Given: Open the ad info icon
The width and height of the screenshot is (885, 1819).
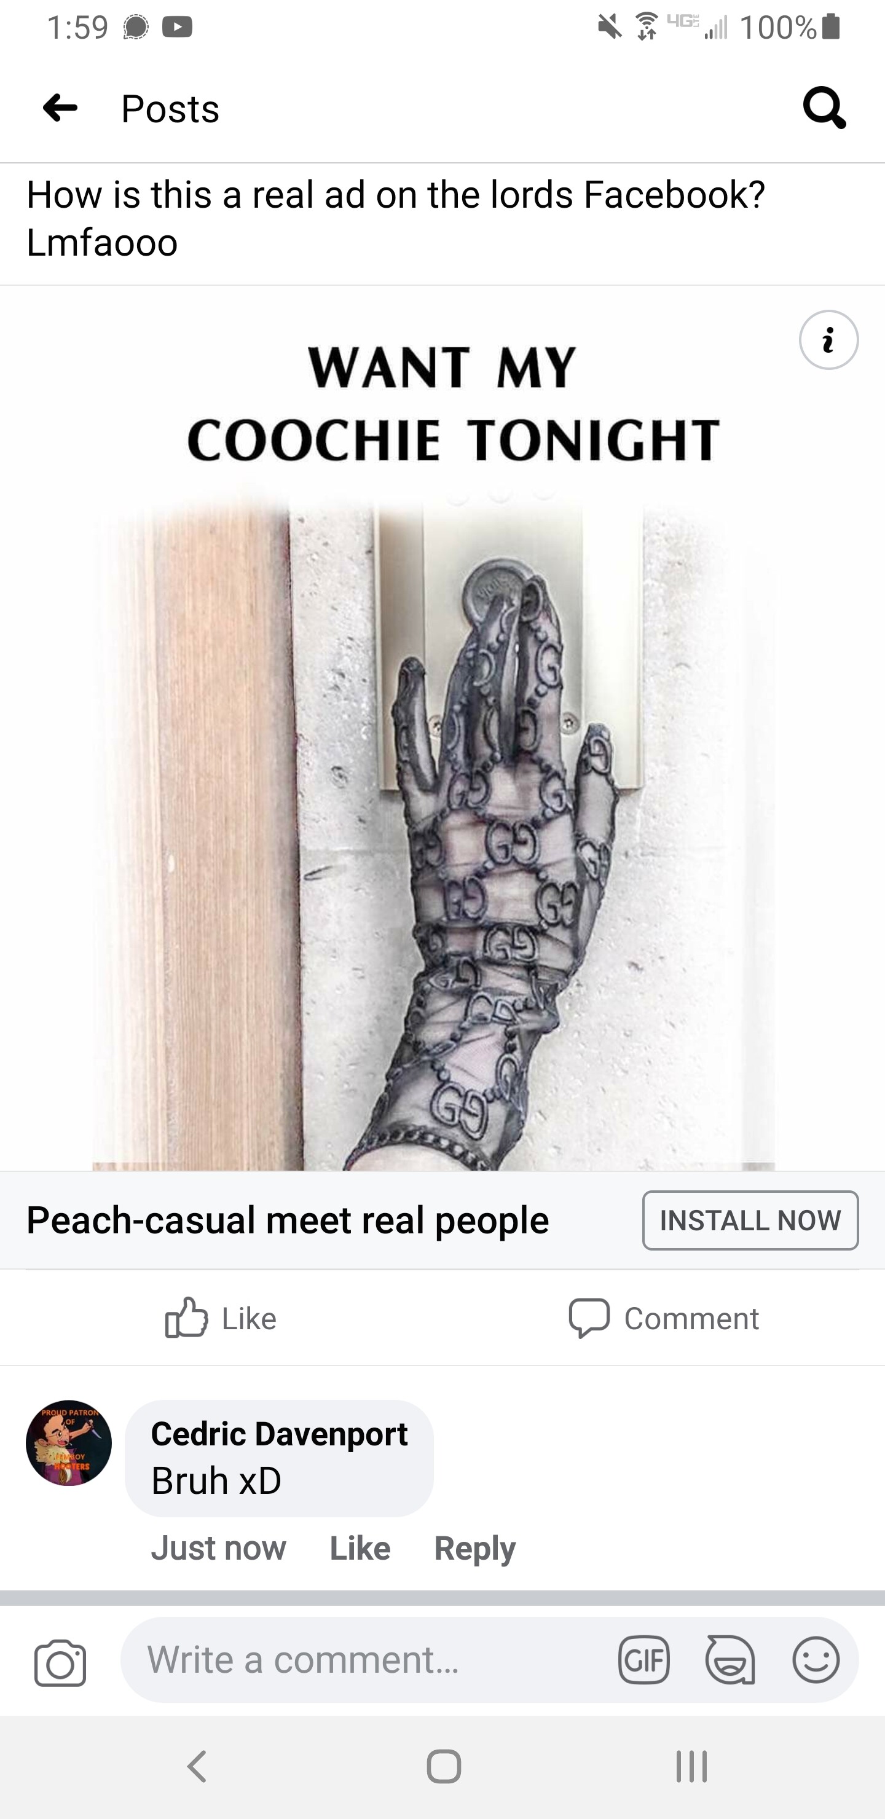Looking at the screenshot, I should pos(828,340).
